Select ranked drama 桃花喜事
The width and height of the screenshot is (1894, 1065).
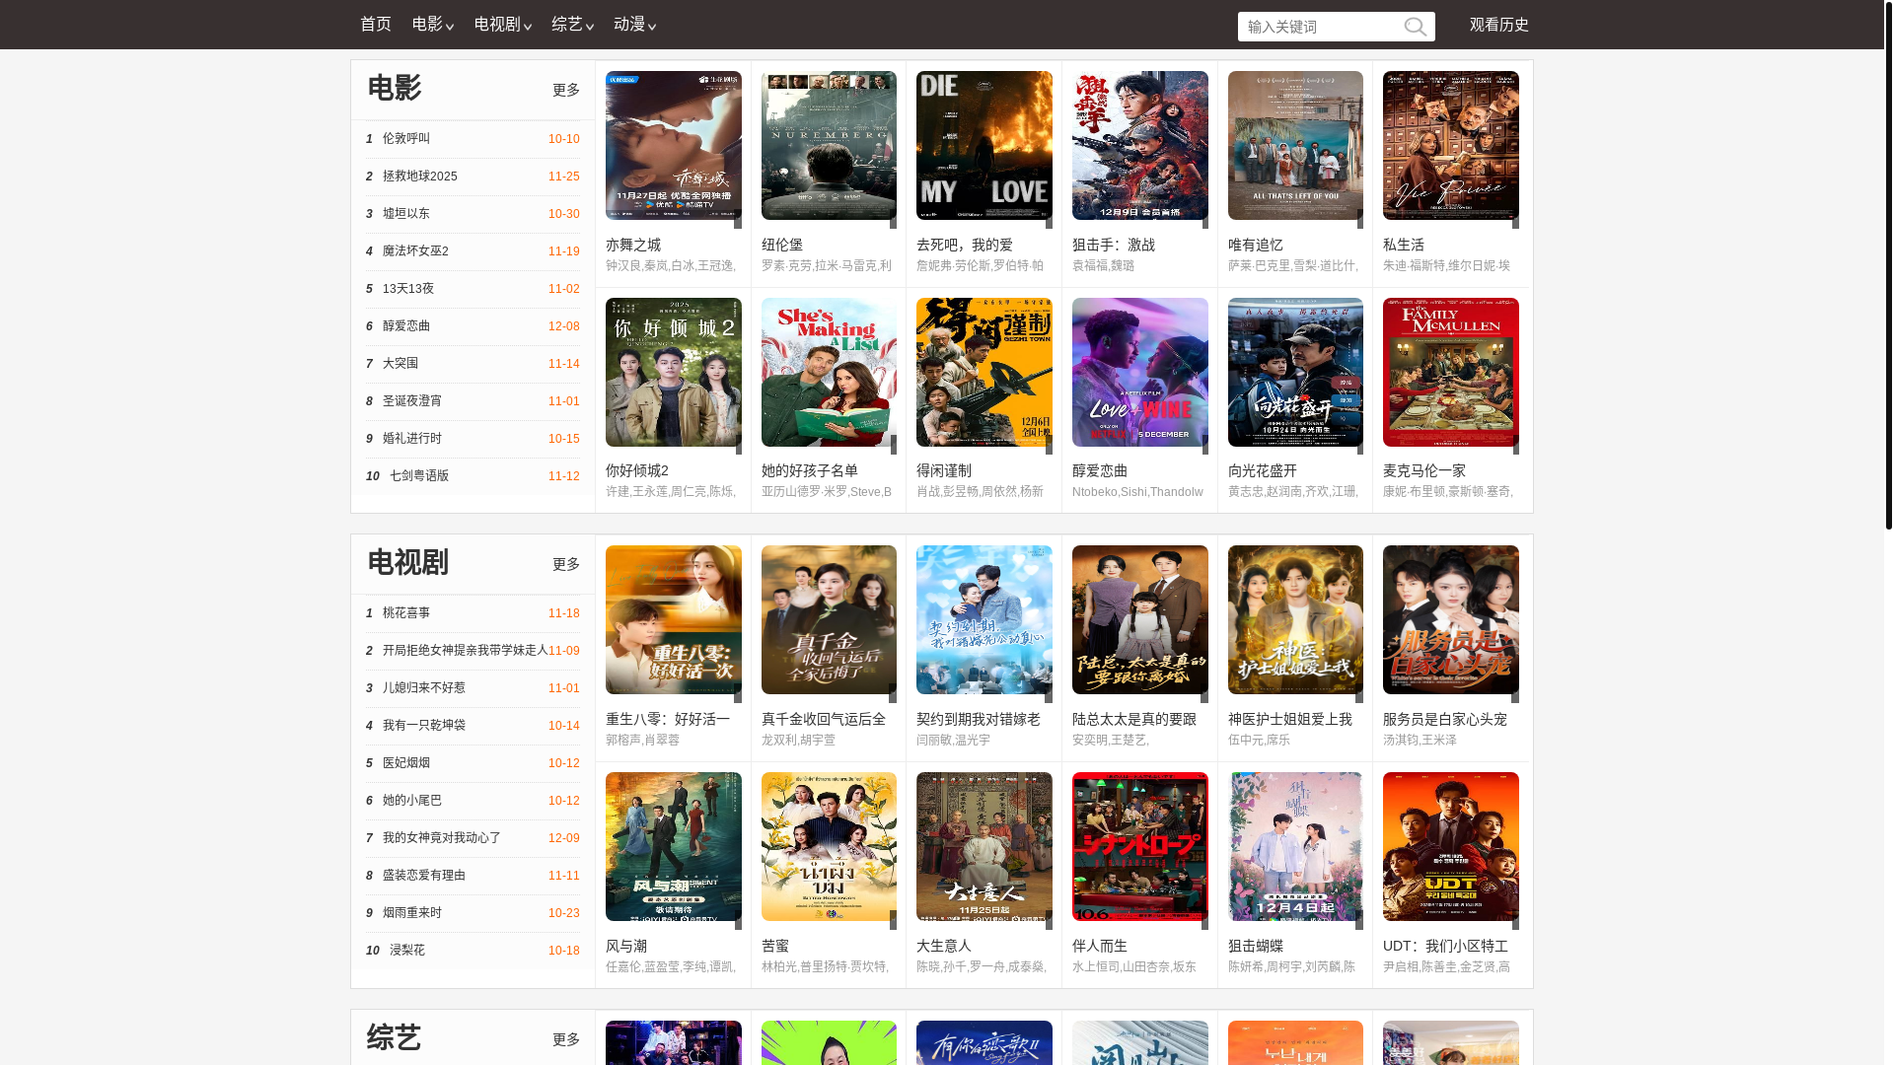406,613
